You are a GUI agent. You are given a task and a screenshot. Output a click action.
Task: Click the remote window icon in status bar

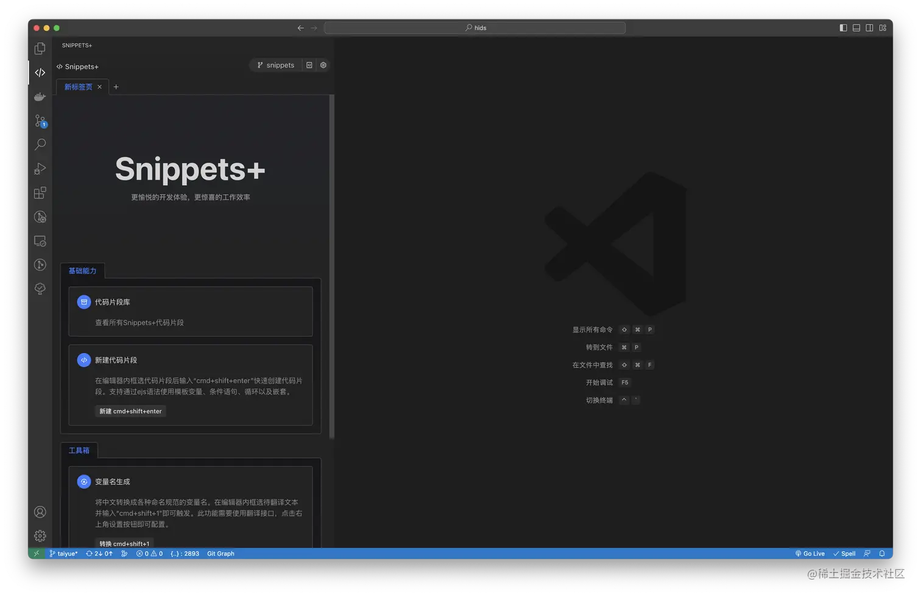point(37,553)
